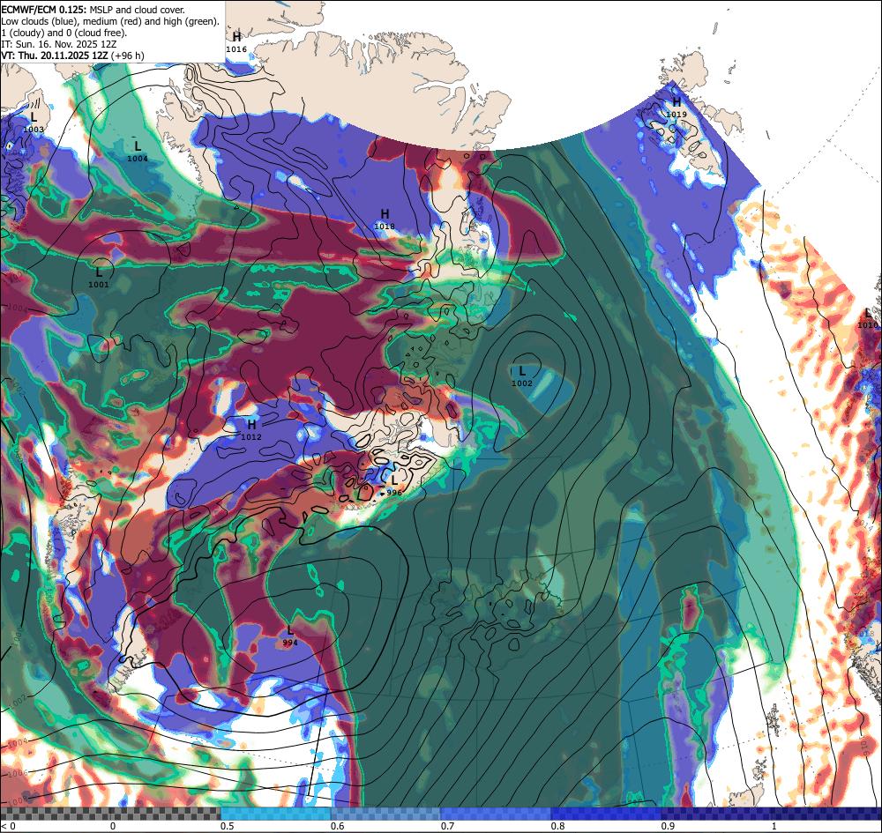The width and height of the screenshot is (882, 833).
Task: Select the high pressure value 1012
Action: [x=251, y=436]
